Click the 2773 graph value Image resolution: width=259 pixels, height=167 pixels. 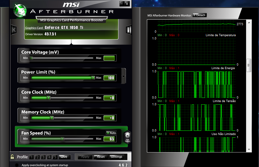coord(240,24)
